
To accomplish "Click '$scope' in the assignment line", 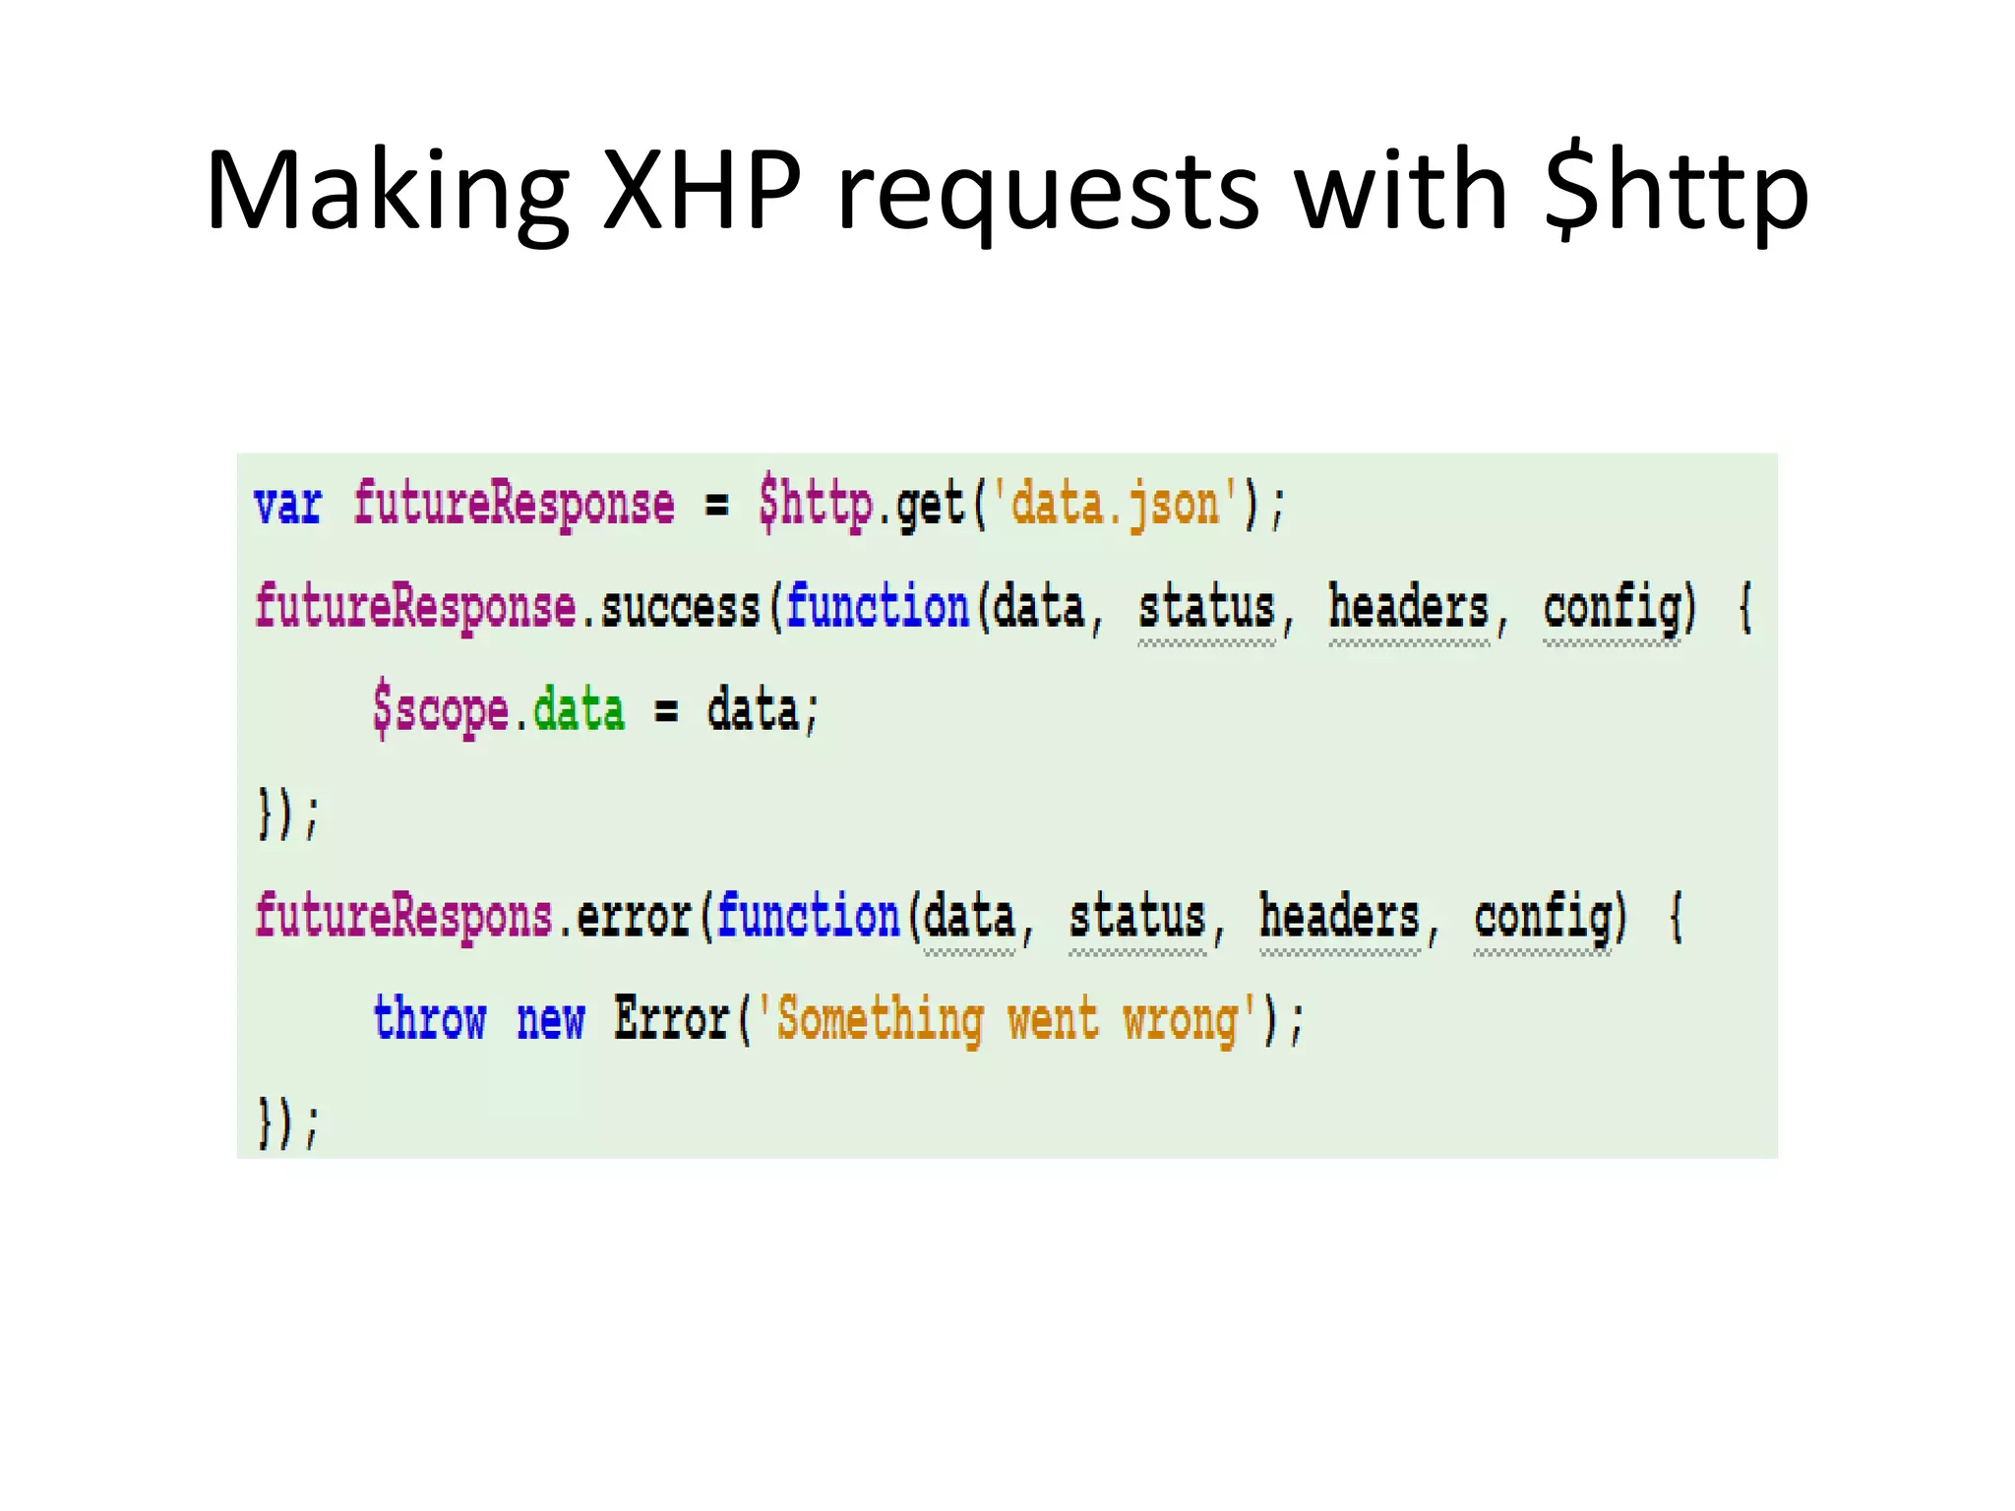I will tap(441, 710).
